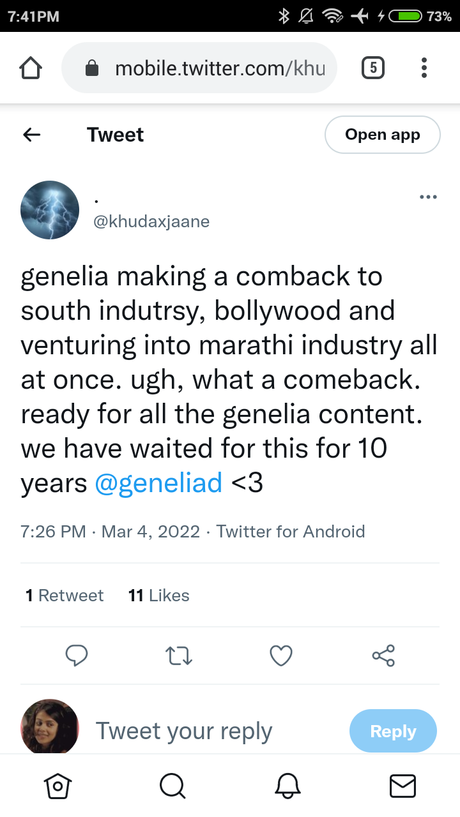The image size is (460, 817).
Task: Like the tweet with the heart icon
Action: [281, 656]
